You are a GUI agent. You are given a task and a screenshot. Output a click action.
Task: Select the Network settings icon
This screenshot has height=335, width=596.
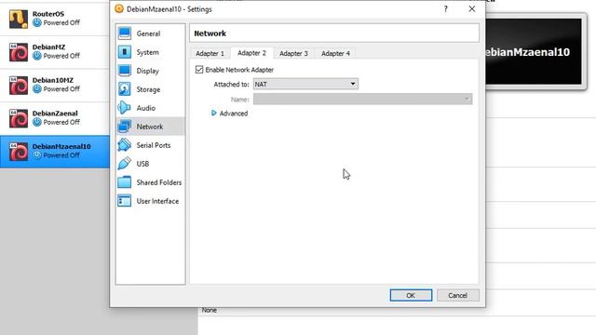click(125, 127)
